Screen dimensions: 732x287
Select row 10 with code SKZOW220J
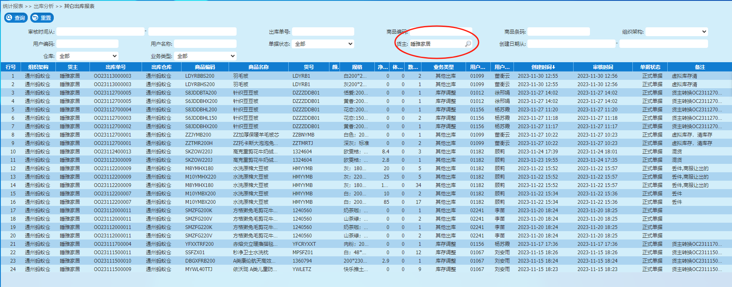coord(199,151)
